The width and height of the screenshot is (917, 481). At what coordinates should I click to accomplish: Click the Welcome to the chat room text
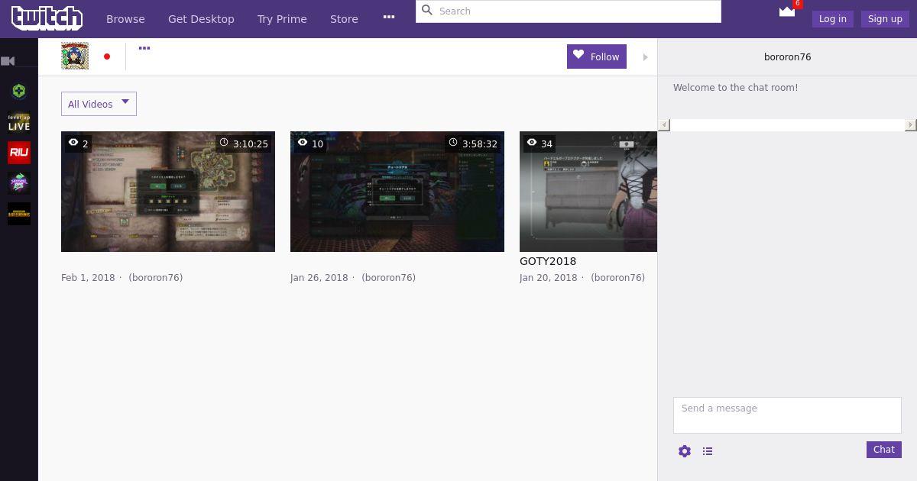point(736,88)
